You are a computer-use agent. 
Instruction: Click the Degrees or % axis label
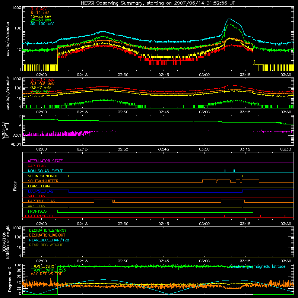point(10,279)
